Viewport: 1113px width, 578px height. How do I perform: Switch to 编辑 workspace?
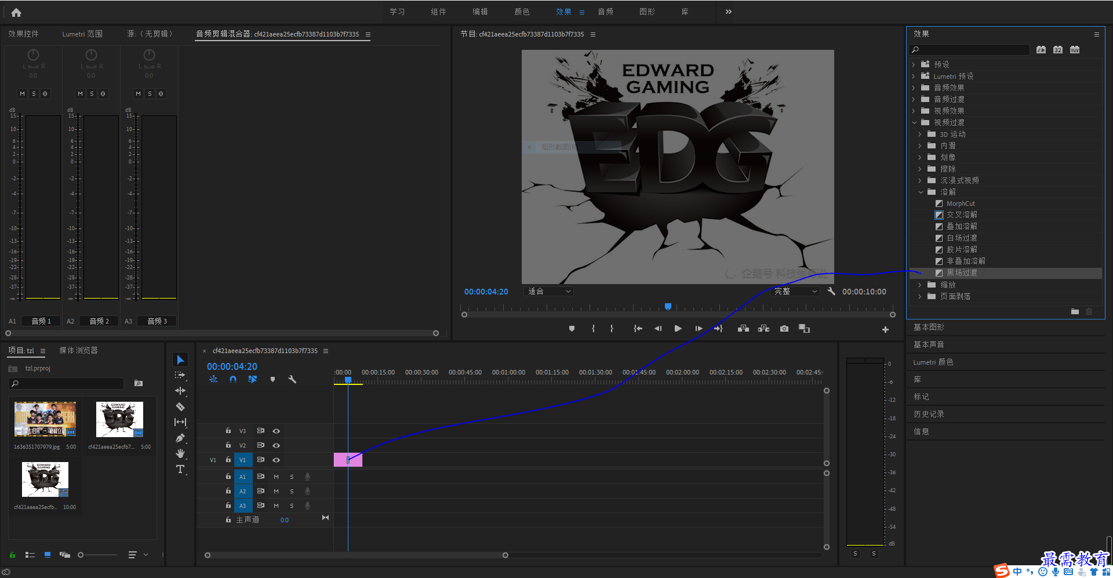click(480, 12)
